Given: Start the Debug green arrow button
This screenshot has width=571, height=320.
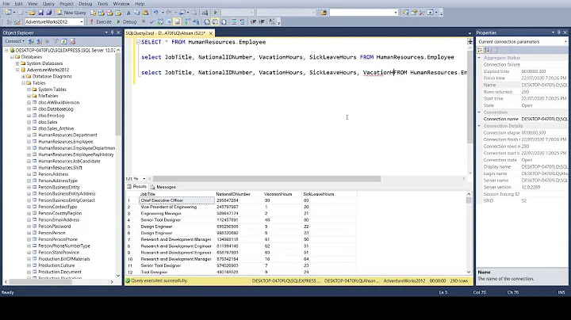Looking at the screenshot, I should pos(118,22).
